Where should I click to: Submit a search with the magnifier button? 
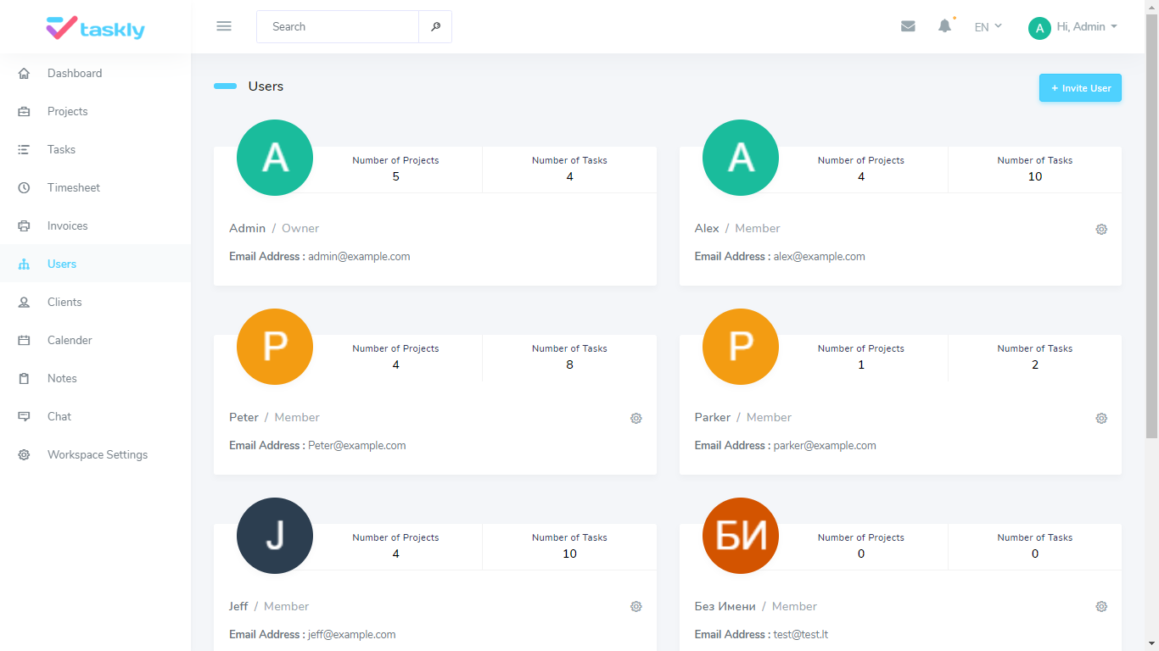pos(435,26)
